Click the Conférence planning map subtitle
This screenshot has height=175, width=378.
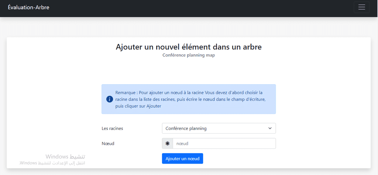click(x=189, y=55)
